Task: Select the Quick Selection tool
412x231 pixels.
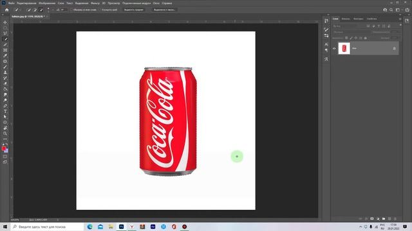Action: coord(5,39)
